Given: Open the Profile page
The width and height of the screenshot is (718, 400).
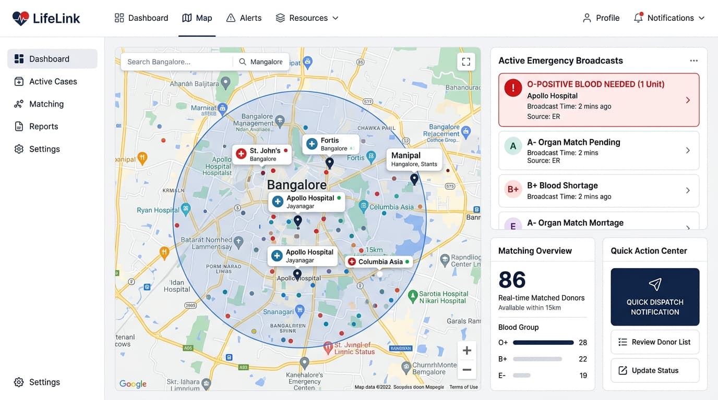Looking at the screenshot, I should 601,18.
